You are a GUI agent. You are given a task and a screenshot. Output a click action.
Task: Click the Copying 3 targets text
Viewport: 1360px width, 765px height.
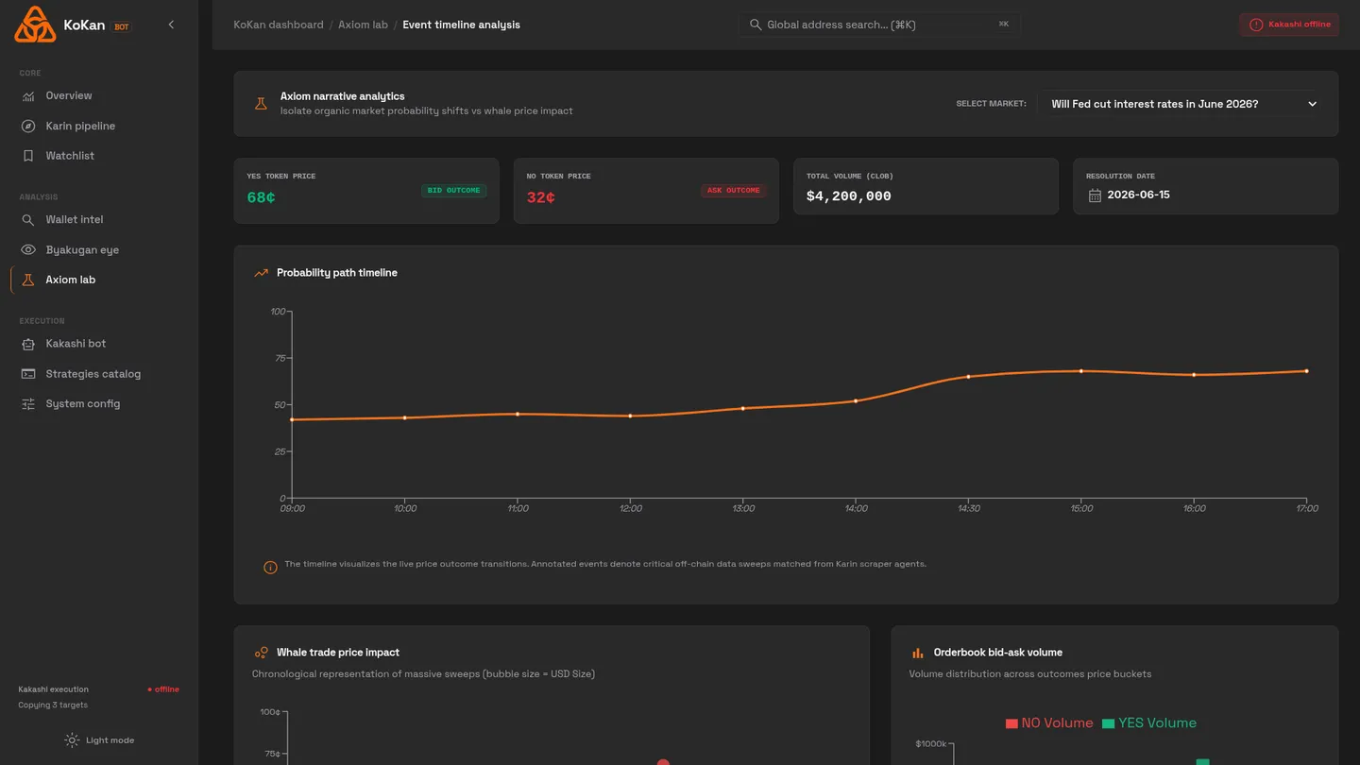[53, 705]
